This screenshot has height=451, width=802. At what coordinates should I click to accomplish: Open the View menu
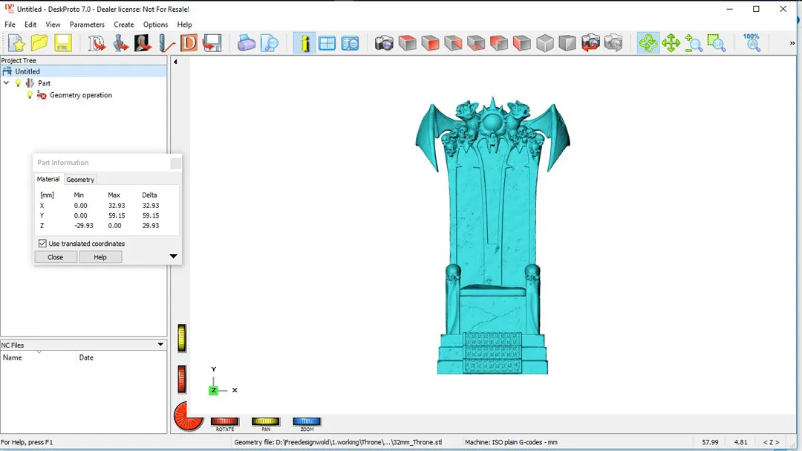point(53,25)
